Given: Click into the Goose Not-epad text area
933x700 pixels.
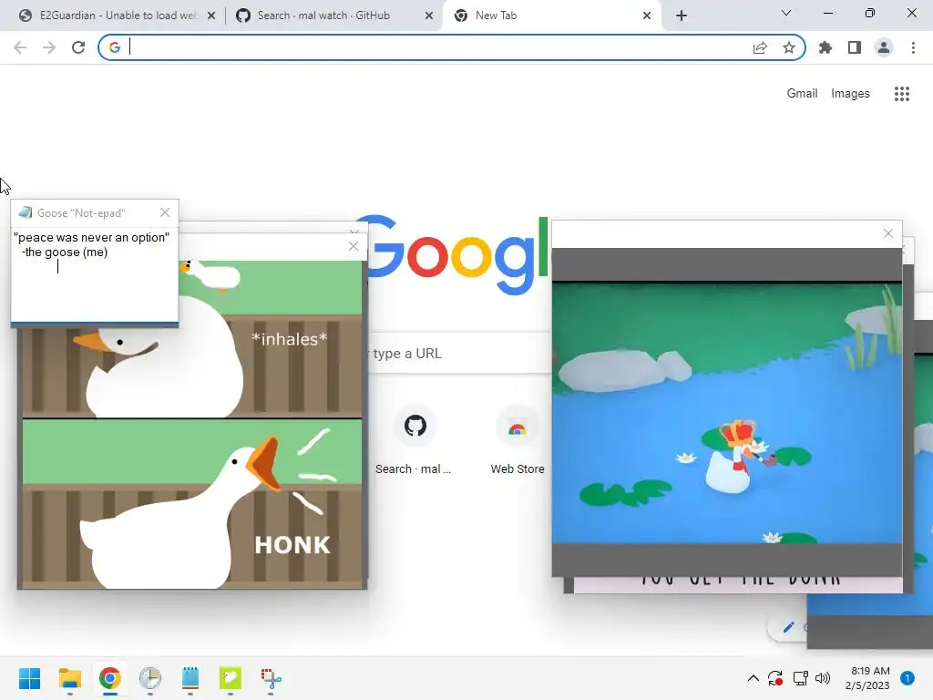Looking at the screenshot, I should coord(95,275).
